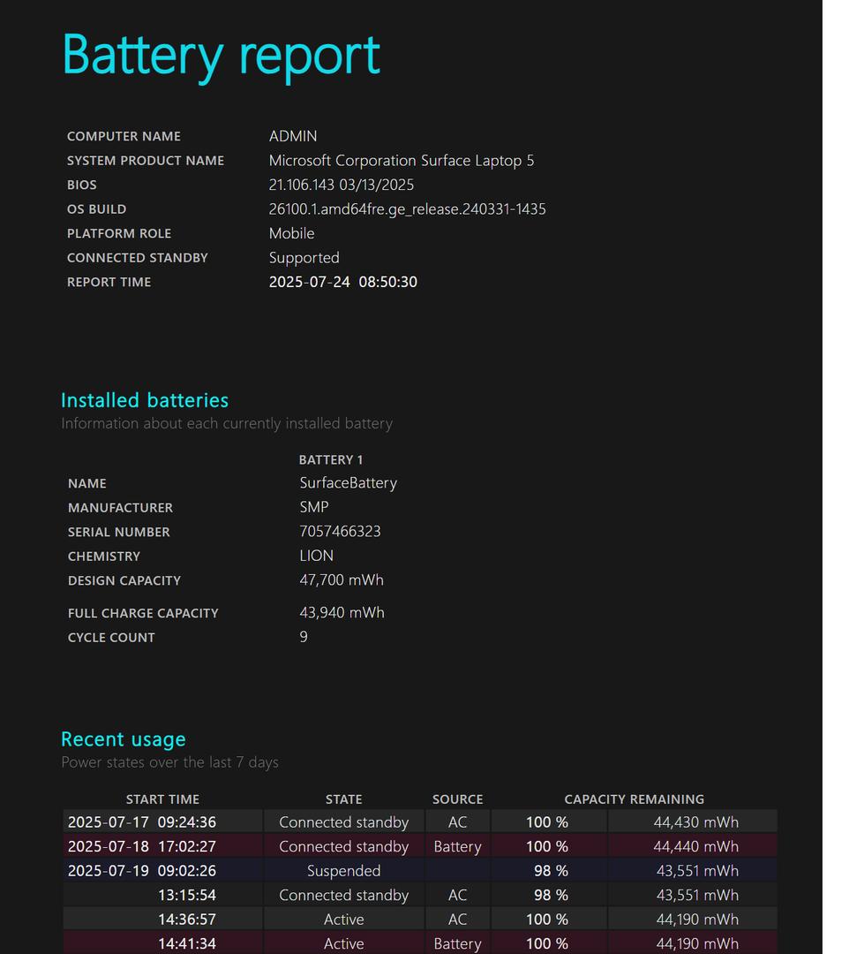Click 'Active' state in the 14:36:57 row
Screen dimensions: 864x954
point(343,920)
